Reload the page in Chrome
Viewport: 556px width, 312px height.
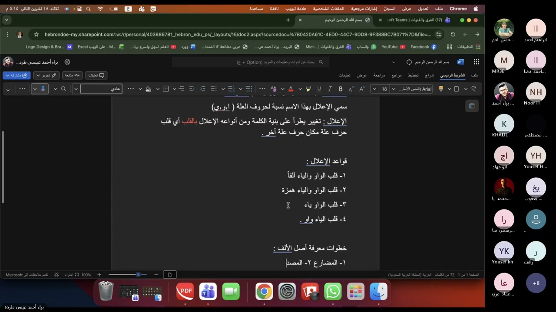pos(453,35)
